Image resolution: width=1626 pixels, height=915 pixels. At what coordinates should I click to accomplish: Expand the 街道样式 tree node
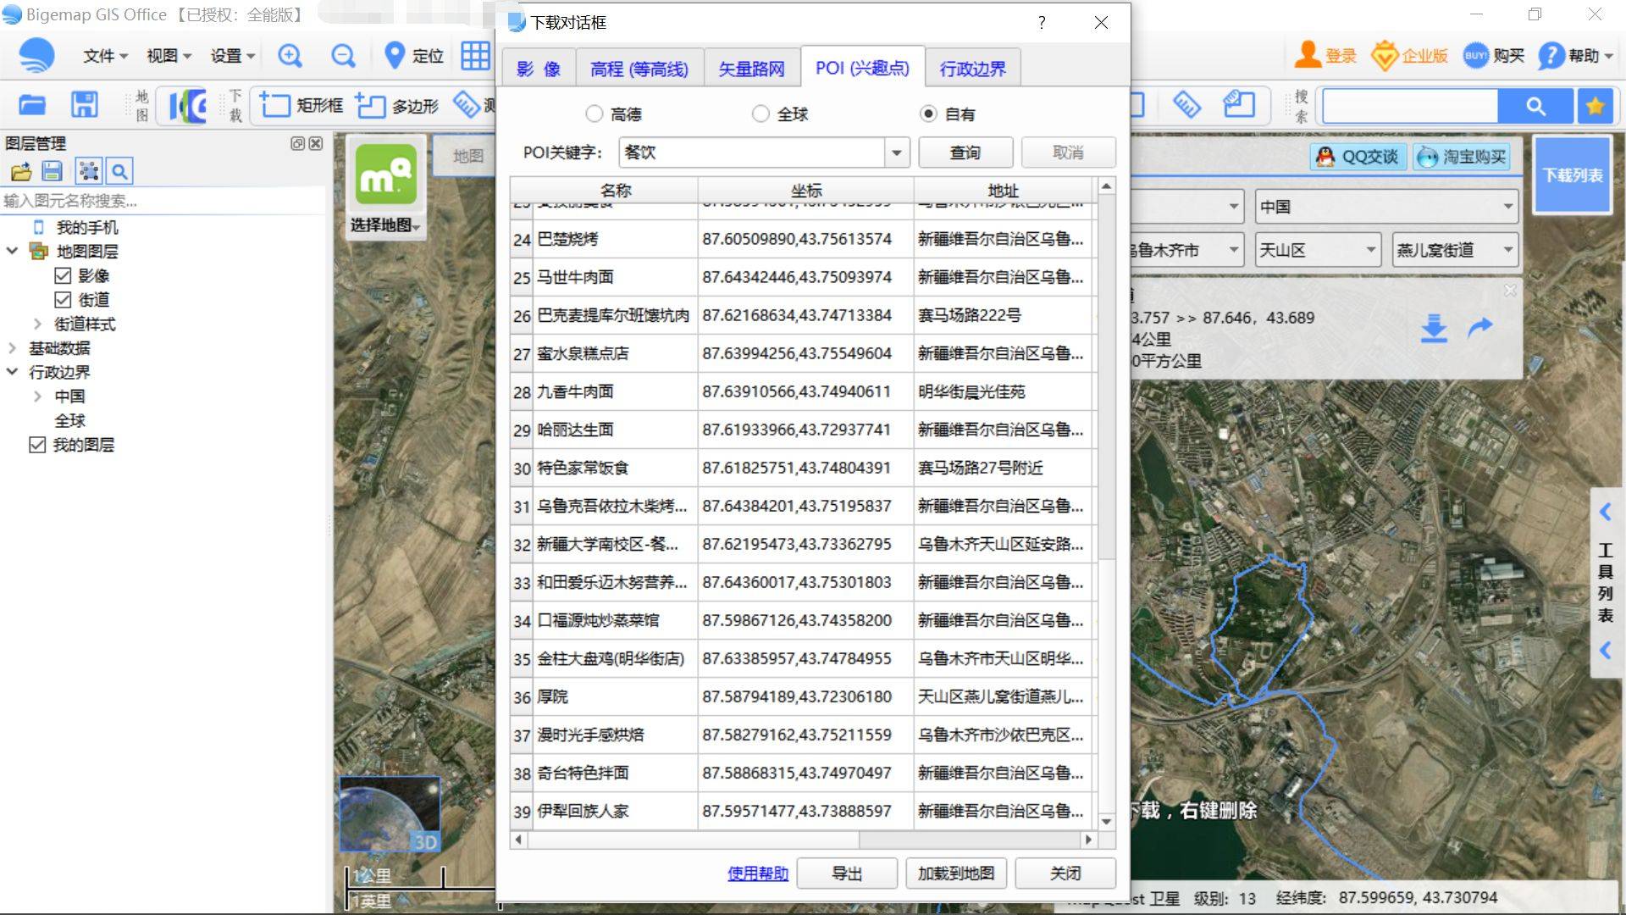point(37,324)
